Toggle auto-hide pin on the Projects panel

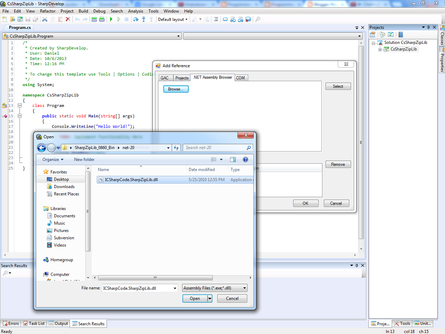coord(429,27)
